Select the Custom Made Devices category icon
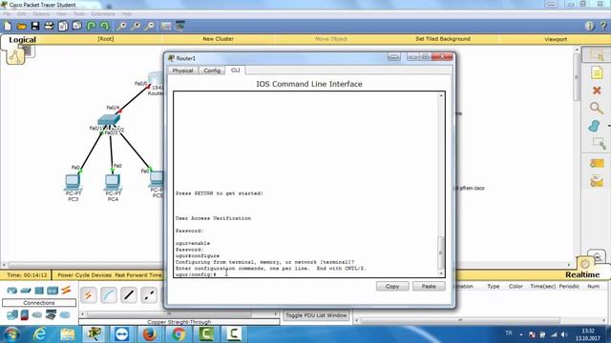The height and width of the screenshot is (343, 611). 51,314
